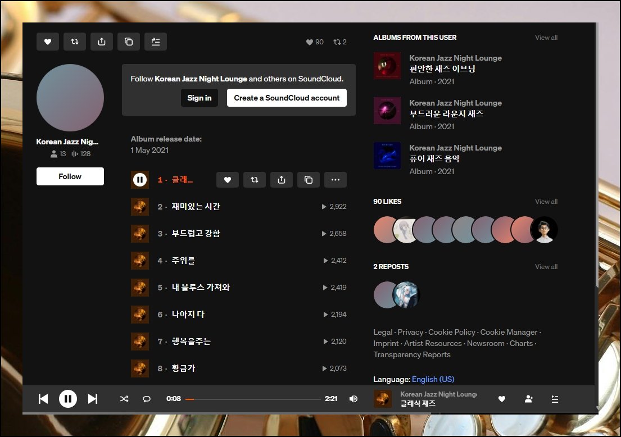Viewport: 621px width, 437px height.
Task: Like the now-playing track in player bar
Action: pos(501,399)
